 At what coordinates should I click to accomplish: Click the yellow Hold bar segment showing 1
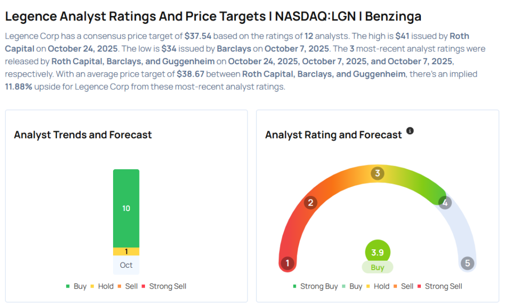click(x=126, y=251)
